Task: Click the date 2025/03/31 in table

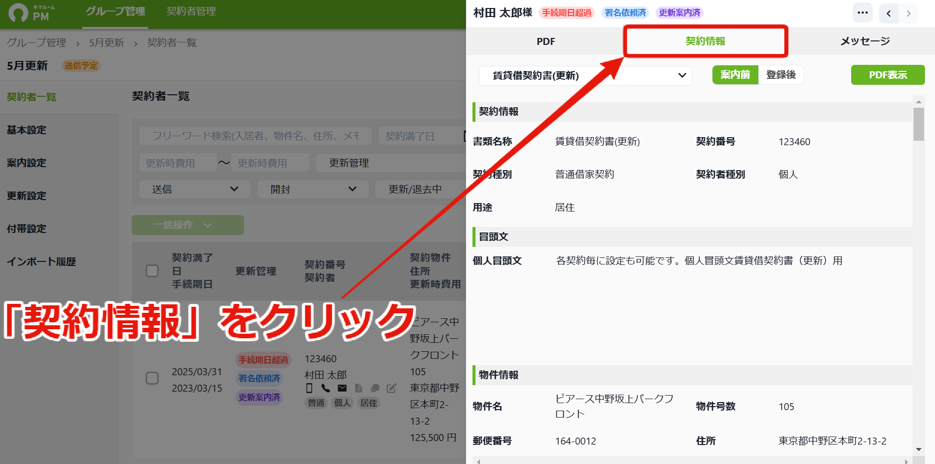Action: pos(197,372)
